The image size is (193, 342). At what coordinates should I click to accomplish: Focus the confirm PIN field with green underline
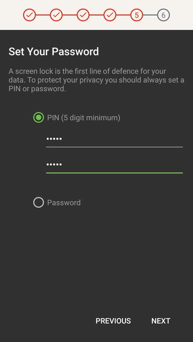pyautogui.click(x=114, y=165)
